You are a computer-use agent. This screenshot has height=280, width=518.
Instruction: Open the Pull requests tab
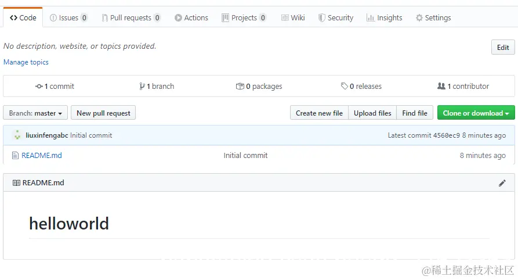click(131, 17)
